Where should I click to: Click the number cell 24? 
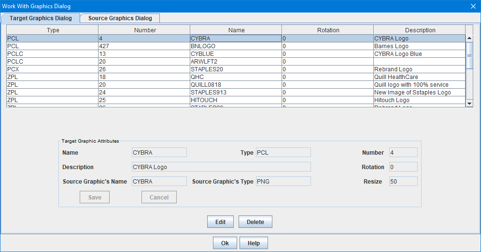144,92
